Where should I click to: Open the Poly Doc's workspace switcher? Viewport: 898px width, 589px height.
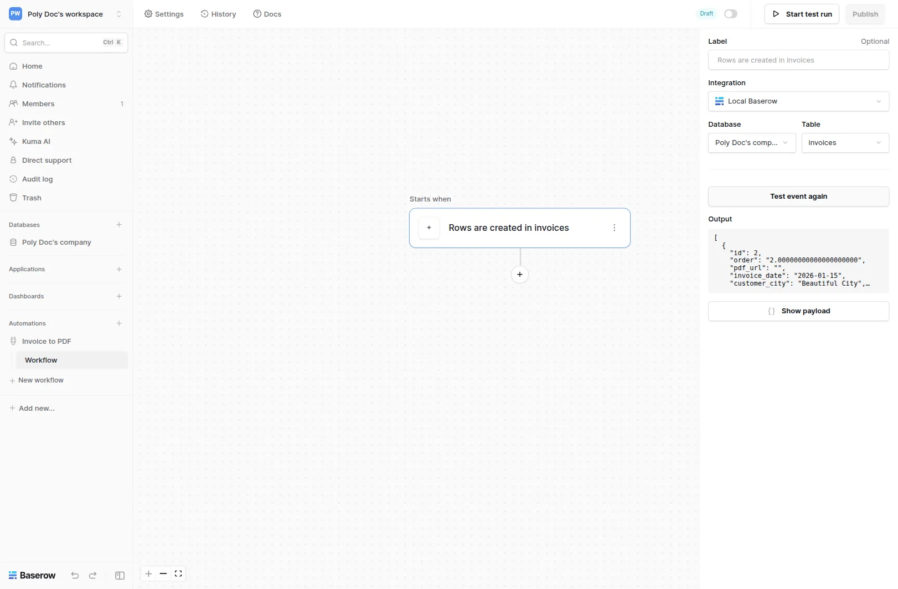[66, 14]
